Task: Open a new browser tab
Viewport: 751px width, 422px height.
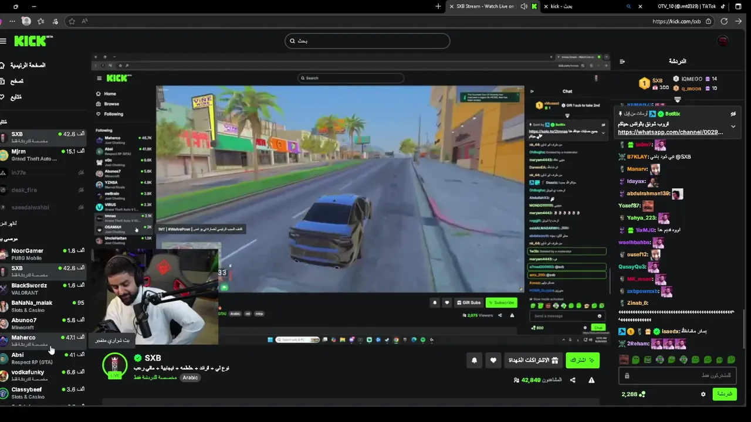Action: point(438,6)
